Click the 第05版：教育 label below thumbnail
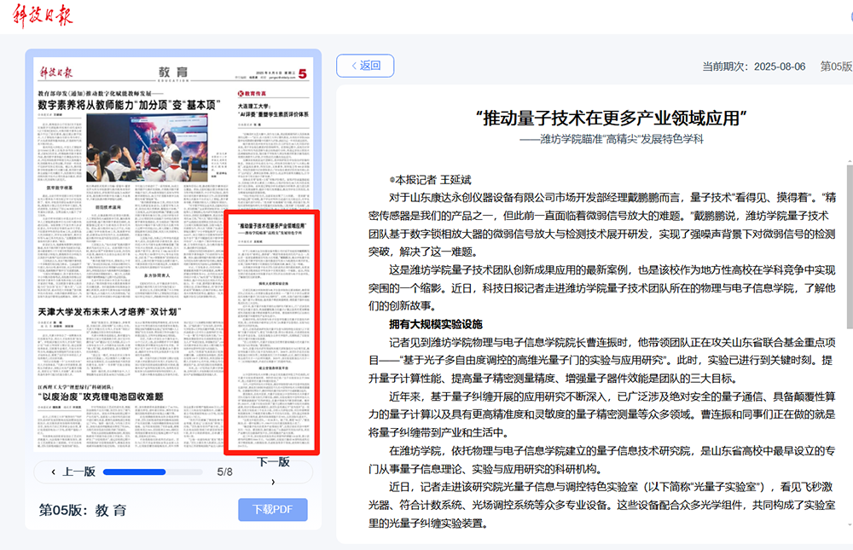Viewport: 853px width, 550px height. [x=83, y=510]
